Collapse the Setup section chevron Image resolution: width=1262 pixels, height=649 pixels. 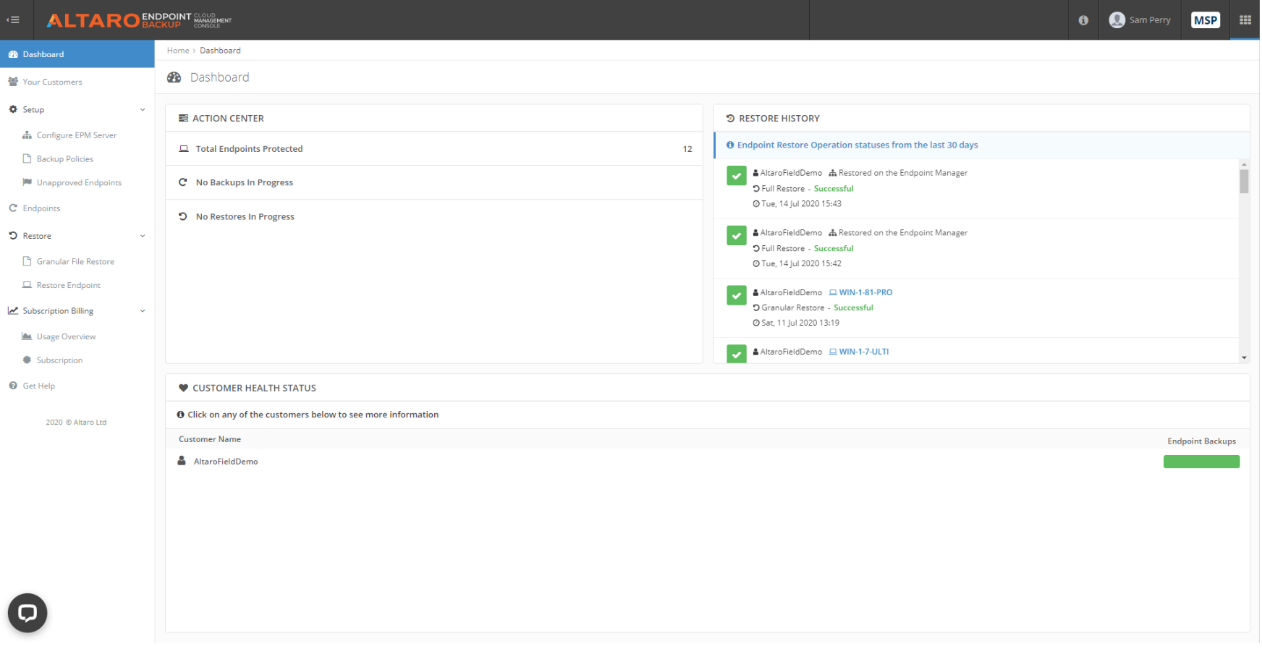143,110
